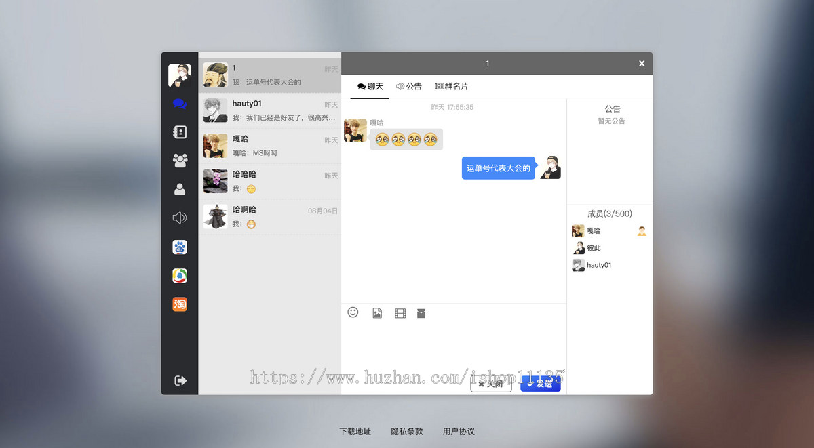Click the blue message 运单号代表大会的

[x=499, y=168]
